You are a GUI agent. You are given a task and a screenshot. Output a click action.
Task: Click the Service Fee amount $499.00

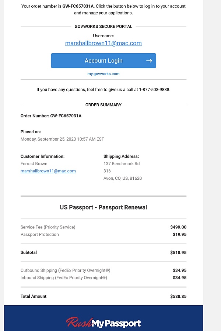coord(178,227)
